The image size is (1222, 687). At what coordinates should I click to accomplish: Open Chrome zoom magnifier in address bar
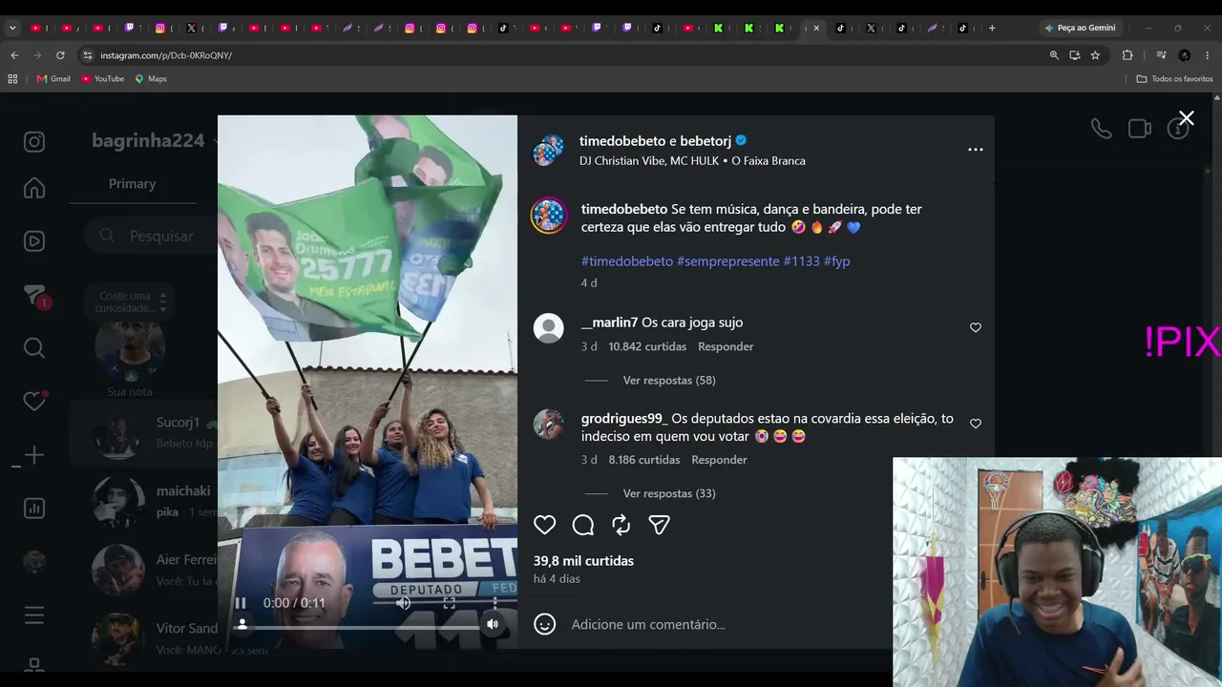pyautogui.click(x=1054, y=55)
